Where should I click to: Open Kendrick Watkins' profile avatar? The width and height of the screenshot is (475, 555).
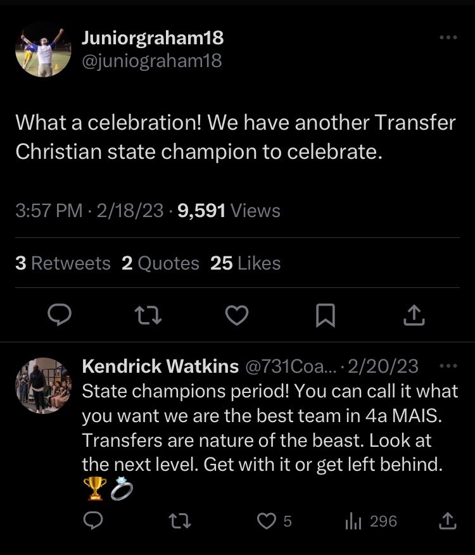point(43,385)
